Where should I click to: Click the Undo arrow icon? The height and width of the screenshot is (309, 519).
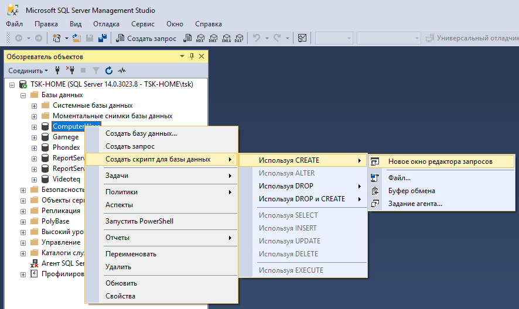[257, 38]
